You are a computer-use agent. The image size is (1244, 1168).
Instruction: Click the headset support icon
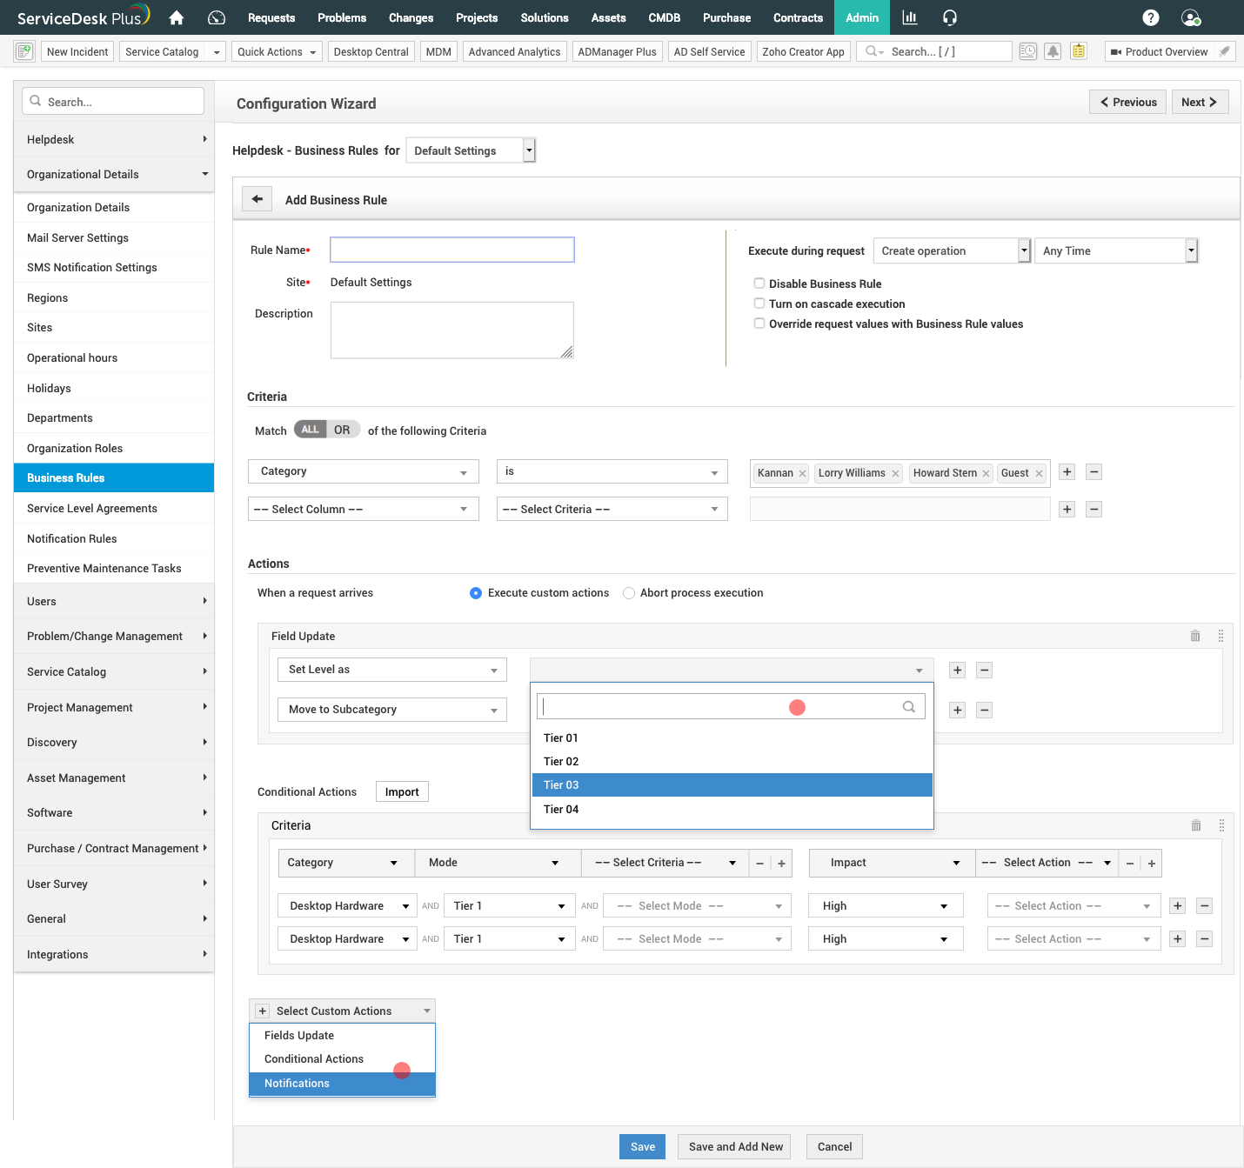949,17
